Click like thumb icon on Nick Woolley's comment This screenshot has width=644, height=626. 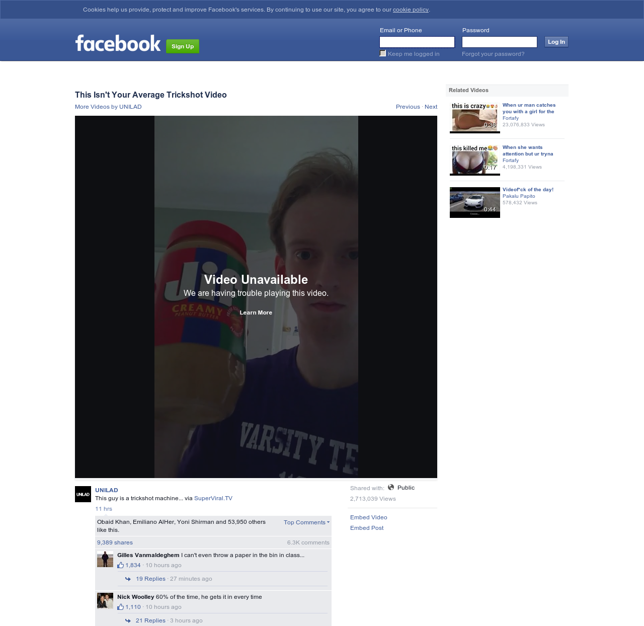click(x=120, y=607)
